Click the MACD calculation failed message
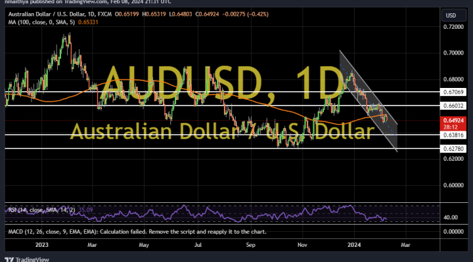This screenshot has width=473, height=262. 137,232
